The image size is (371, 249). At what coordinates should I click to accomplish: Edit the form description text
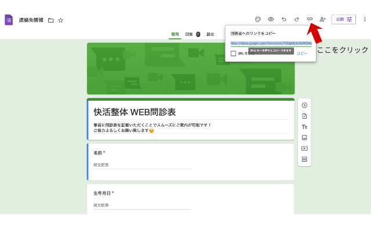click(152, 127)
